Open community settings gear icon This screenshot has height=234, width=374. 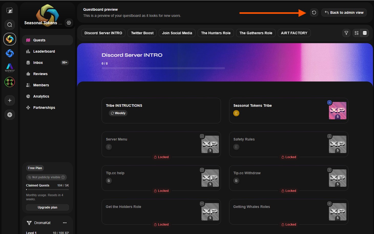pyautogui.click(x=69, y=23)
